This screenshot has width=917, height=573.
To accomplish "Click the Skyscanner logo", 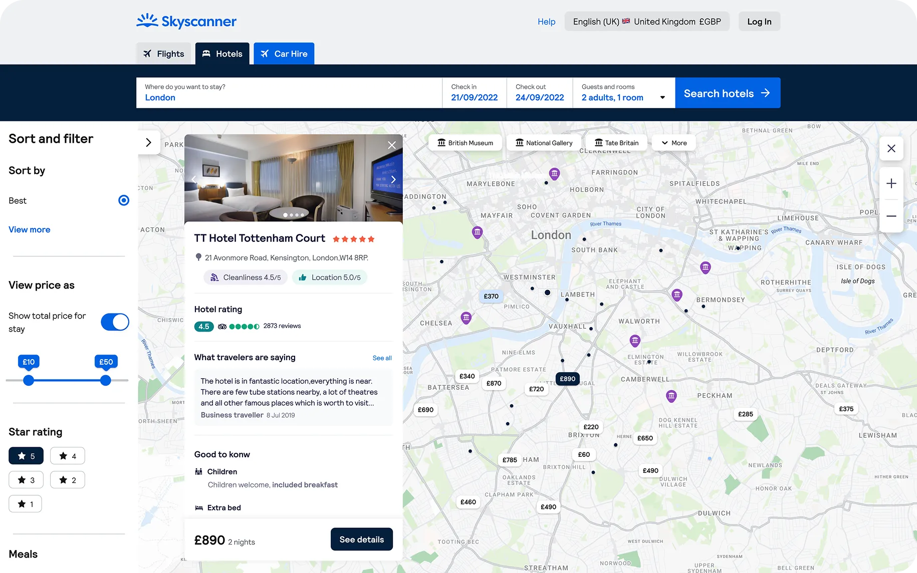I will pos(186,21).
